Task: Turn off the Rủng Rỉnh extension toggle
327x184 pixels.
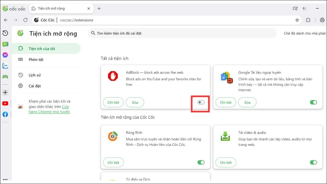Action: click(x=201, y=162)
